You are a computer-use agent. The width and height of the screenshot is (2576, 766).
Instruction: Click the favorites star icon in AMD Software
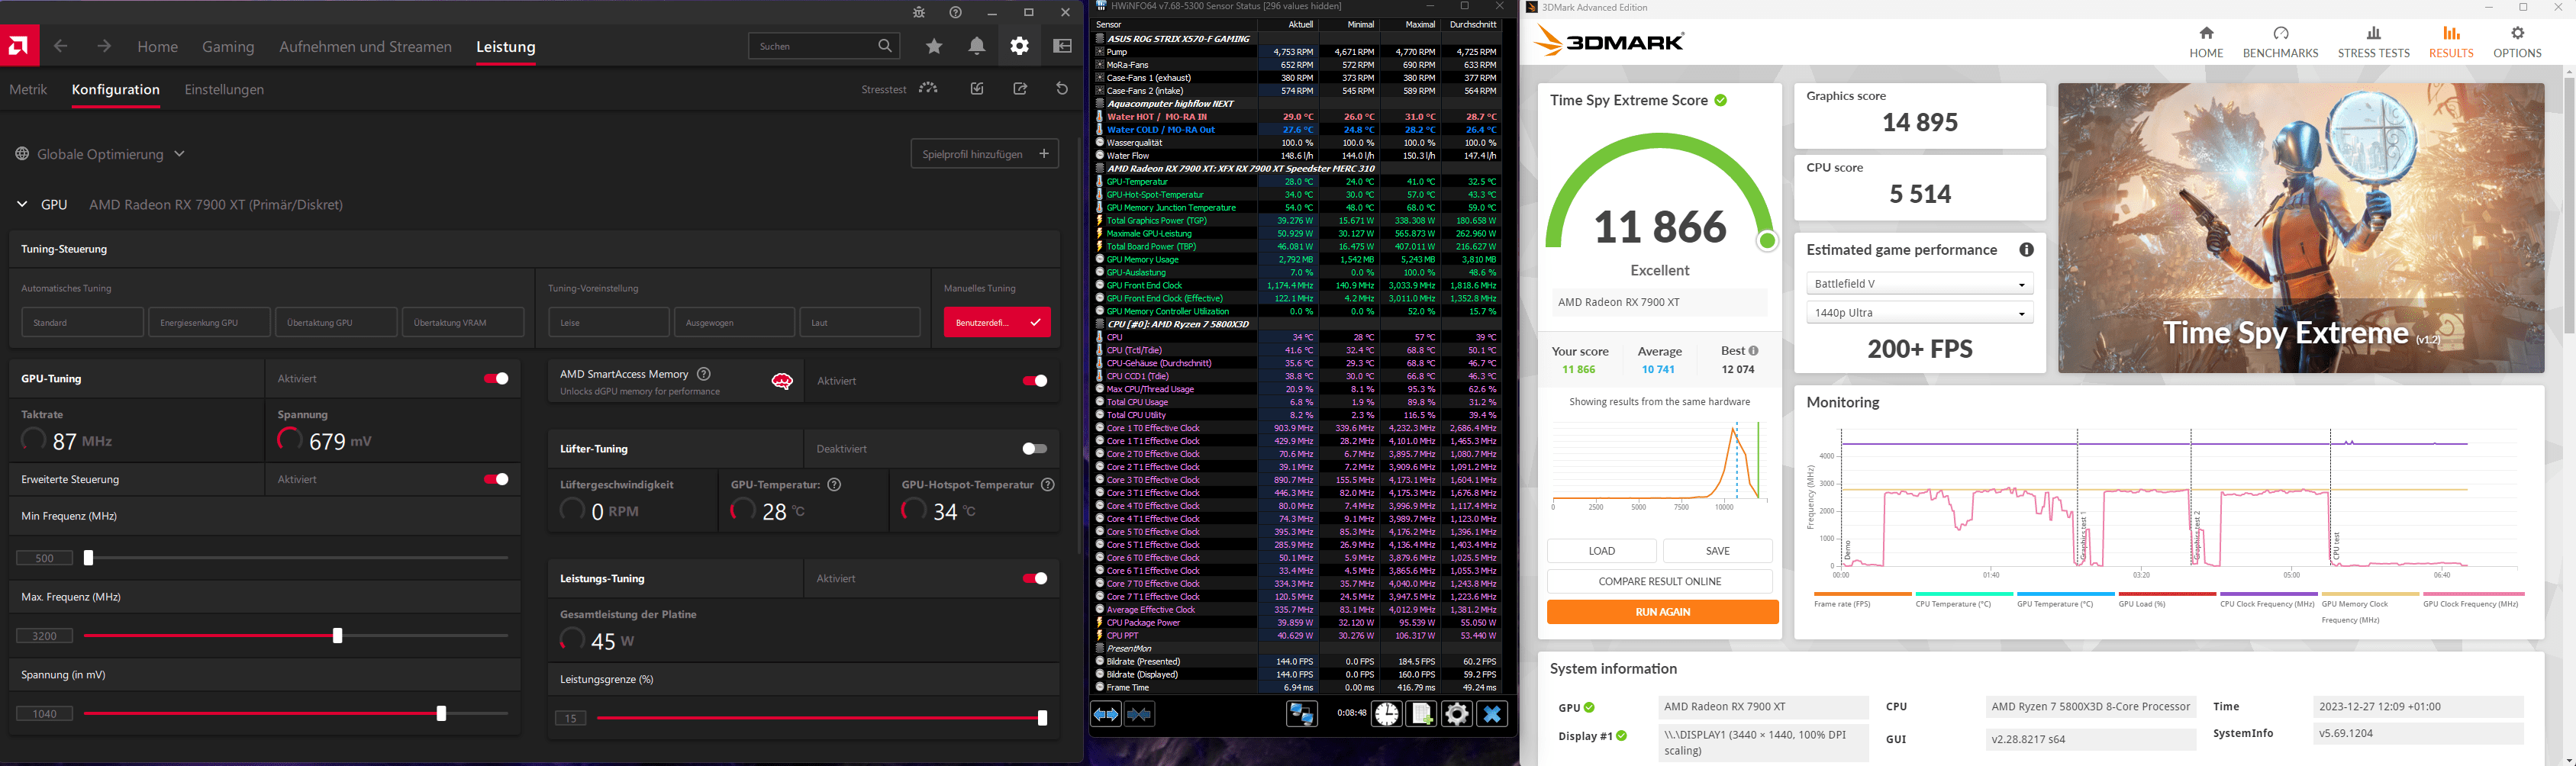(934, 46)
